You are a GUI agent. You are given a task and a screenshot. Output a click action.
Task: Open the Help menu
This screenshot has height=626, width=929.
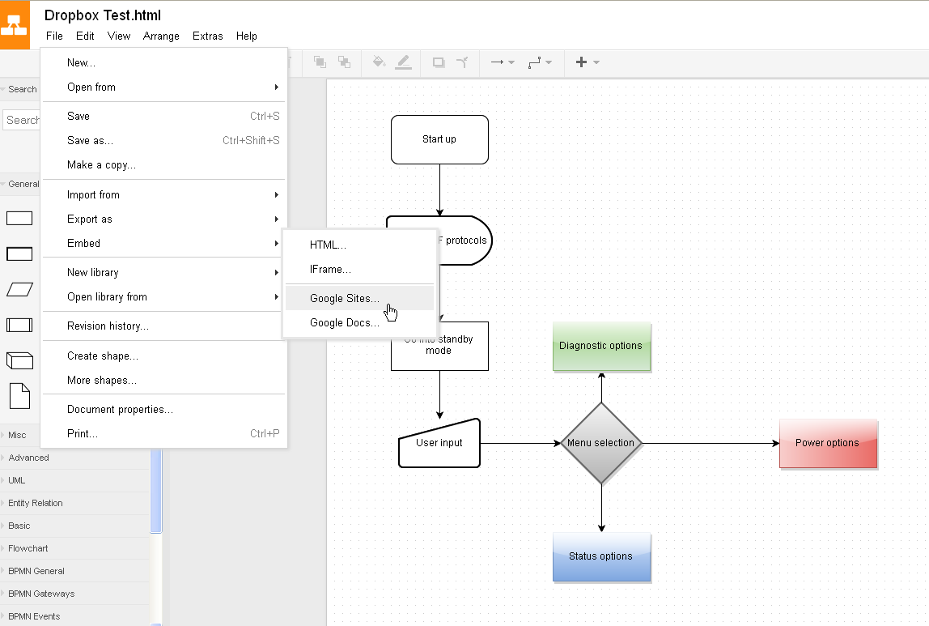point(247,36)
